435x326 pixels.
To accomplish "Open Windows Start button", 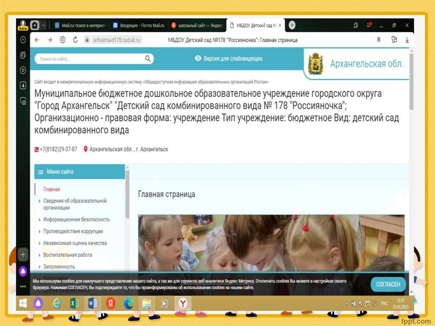I will click(x=23, y=303).
